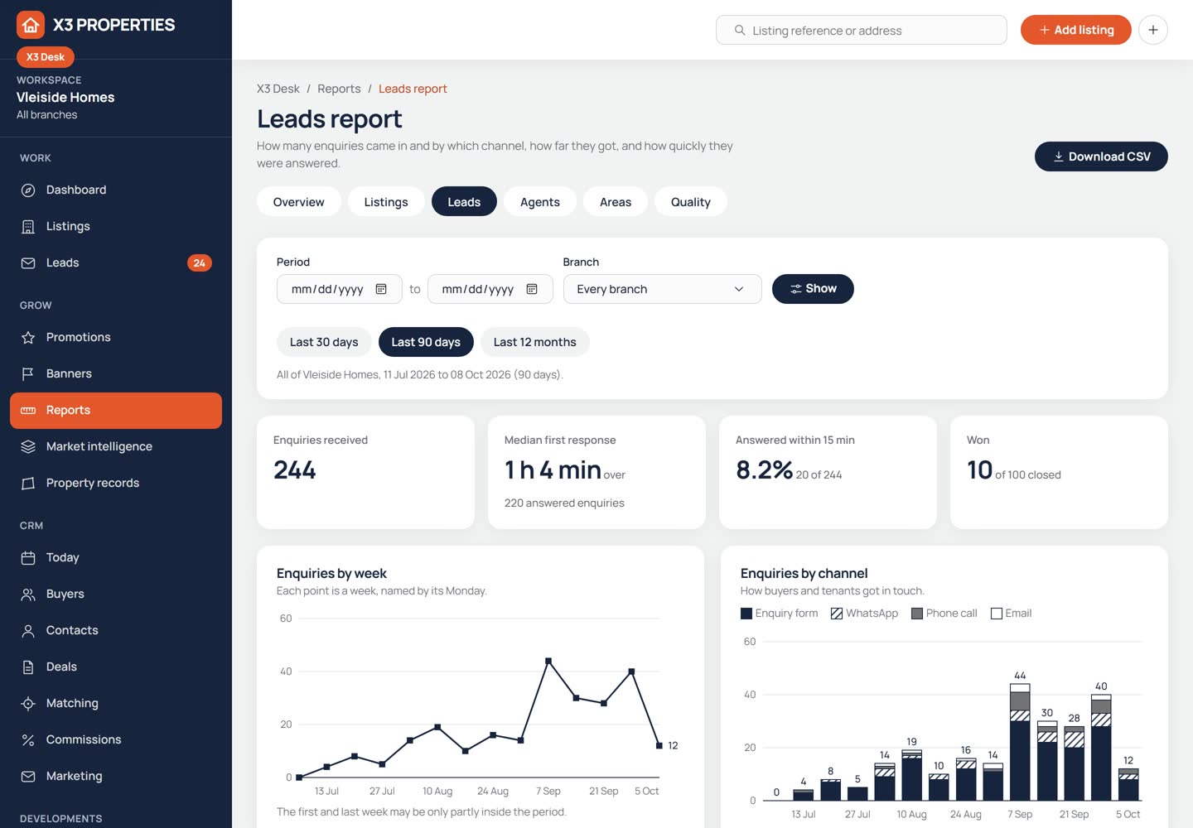Click the bar labeled 40 in channel chart

point(1101,747)
